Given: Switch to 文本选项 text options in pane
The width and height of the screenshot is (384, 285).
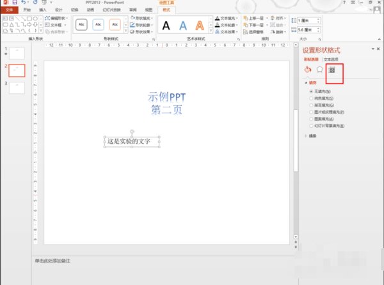Looking at the screenshot, I should coord(331,59).
